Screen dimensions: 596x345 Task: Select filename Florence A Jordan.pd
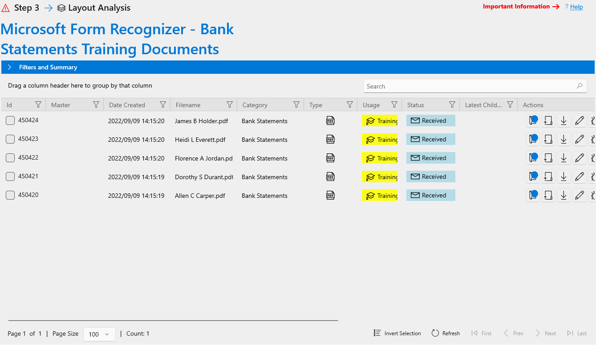(x=204, y=158)
